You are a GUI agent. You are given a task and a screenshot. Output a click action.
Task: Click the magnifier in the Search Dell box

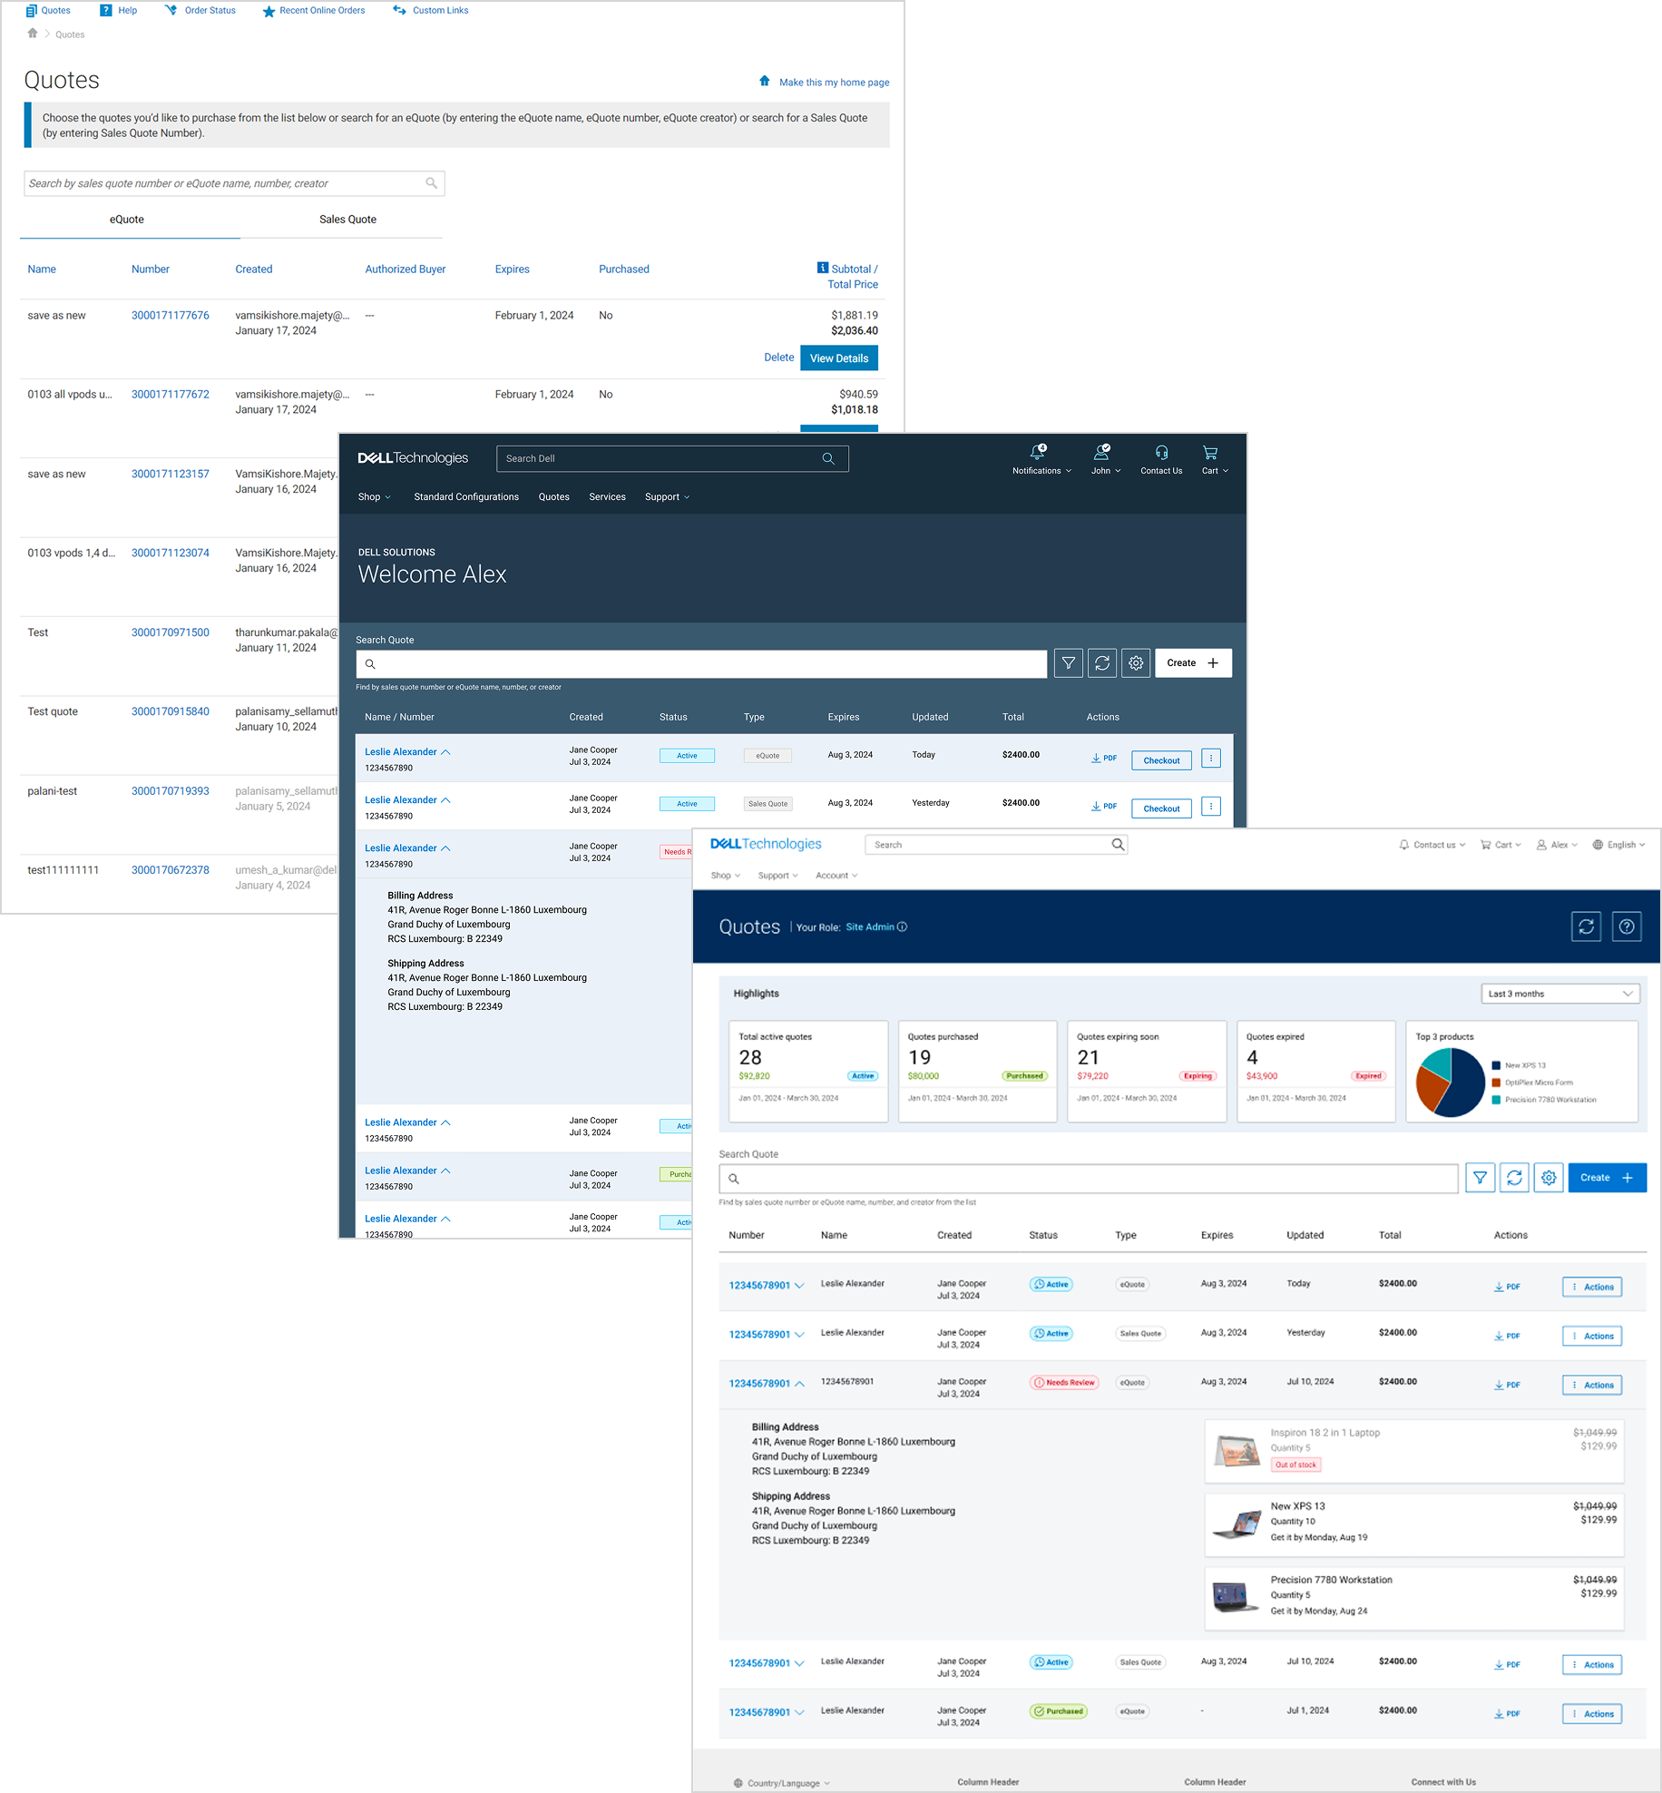[x=828, y=458]
